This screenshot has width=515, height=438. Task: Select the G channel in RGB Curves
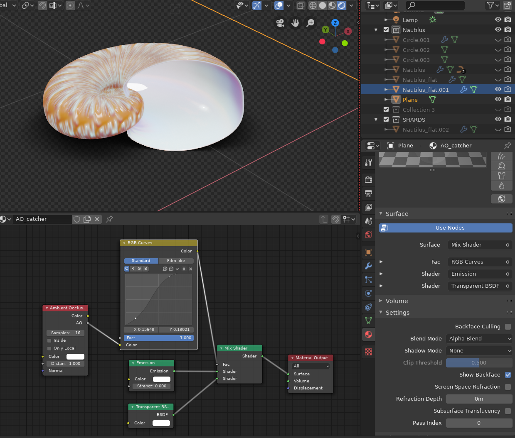[x=139, y=269]
